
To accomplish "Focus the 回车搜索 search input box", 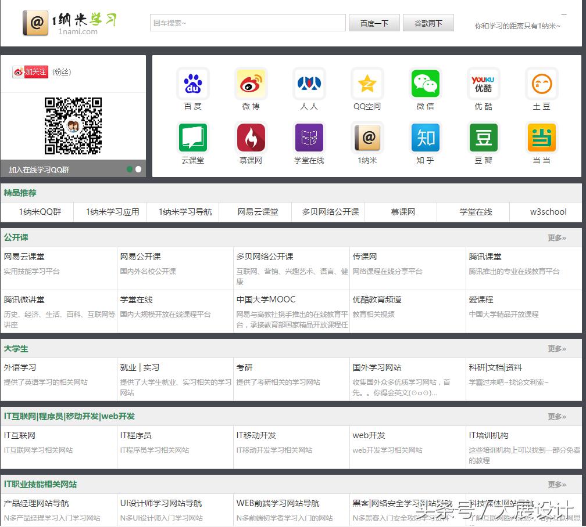I will click(x=248, y=23).
